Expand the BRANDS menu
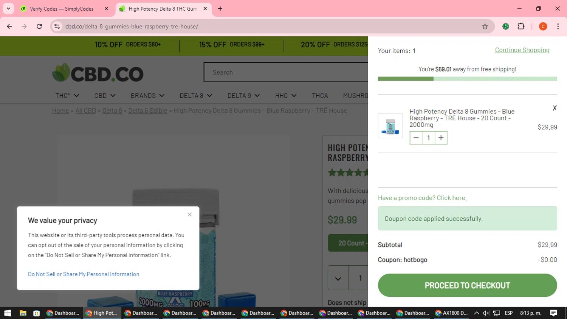The height and width of the screenshot is (319, 567). click(x=147, y=96)
